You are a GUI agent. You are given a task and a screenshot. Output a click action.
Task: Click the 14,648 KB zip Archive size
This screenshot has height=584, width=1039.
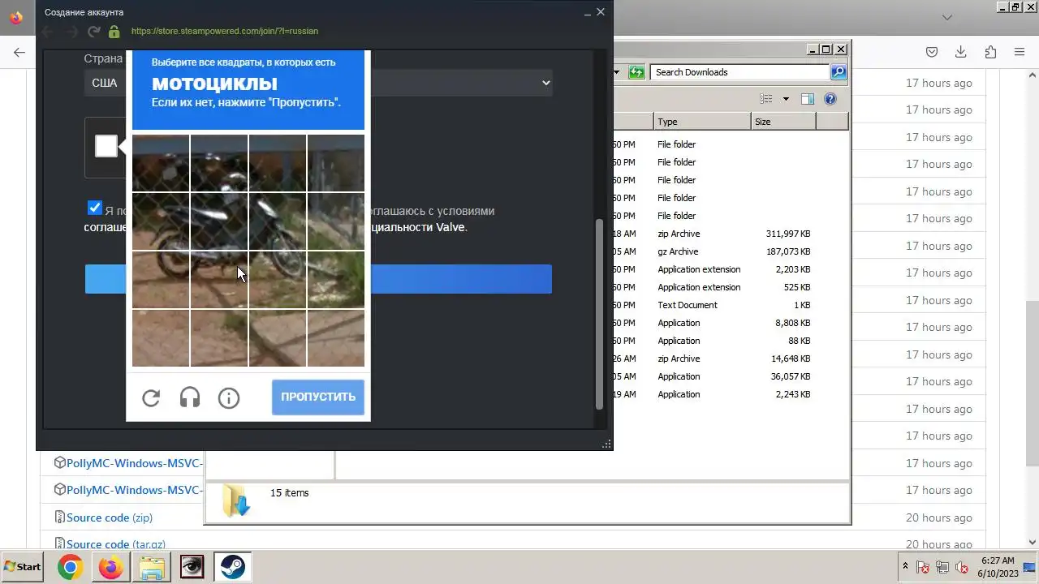click(787, 359)
